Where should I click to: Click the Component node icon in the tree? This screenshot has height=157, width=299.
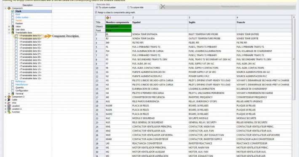coord(9,8)
